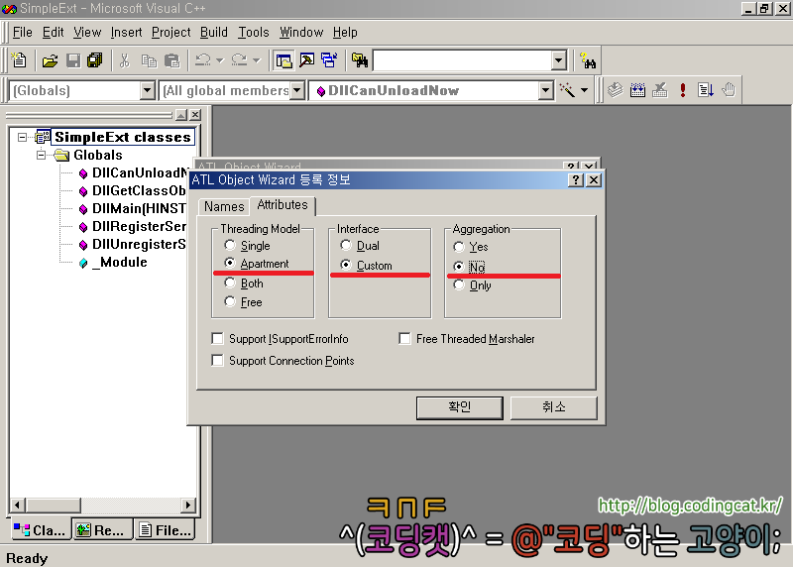Image resolution: width=793 pixels, height=567 pixels.
Task: Open the Project menu
Action: tap(170, 33)
